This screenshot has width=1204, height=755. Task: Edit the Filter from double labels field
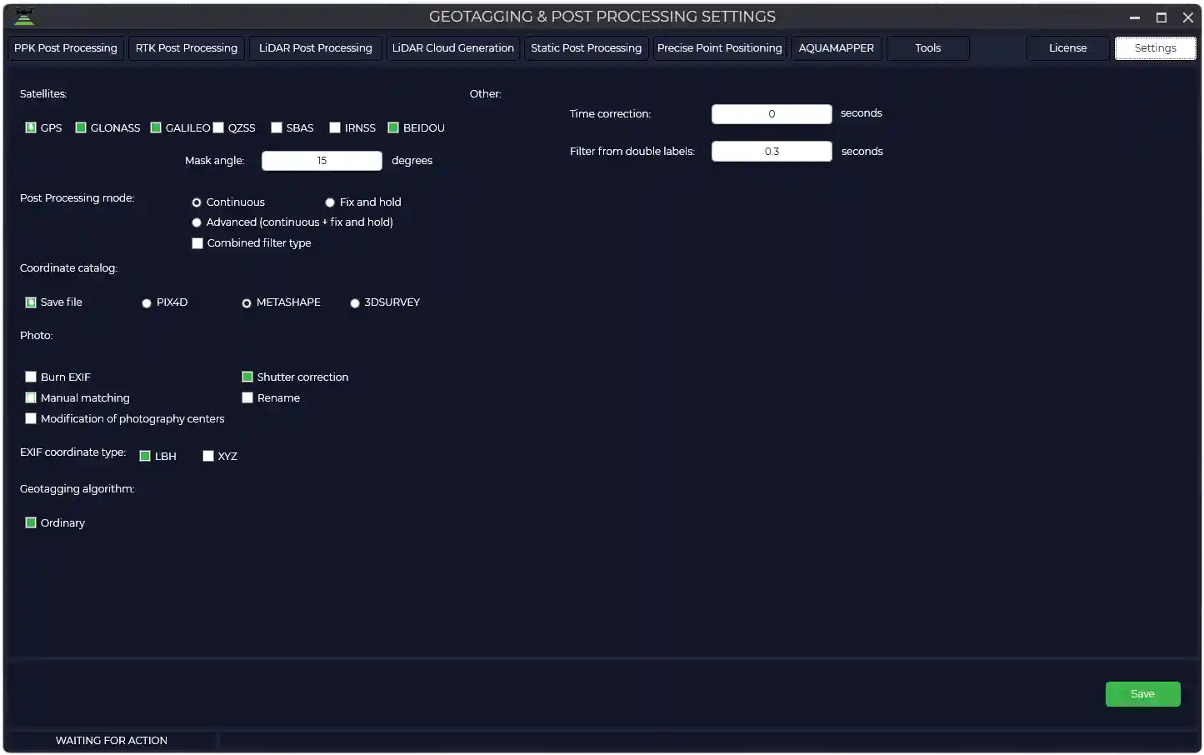(772, 151)
